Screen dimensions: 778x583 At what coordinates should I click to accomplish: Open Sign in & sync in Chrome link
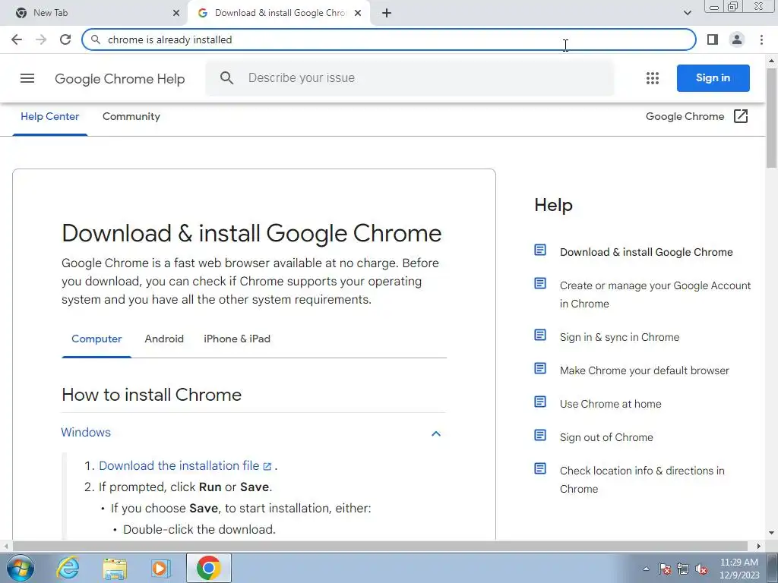[619, 337]
